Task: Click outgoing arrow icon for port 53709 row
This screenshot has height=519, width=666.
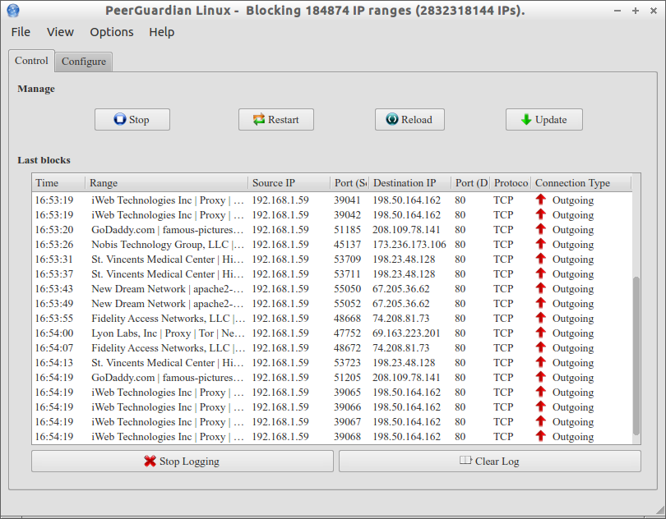Action: click(540, 259)
